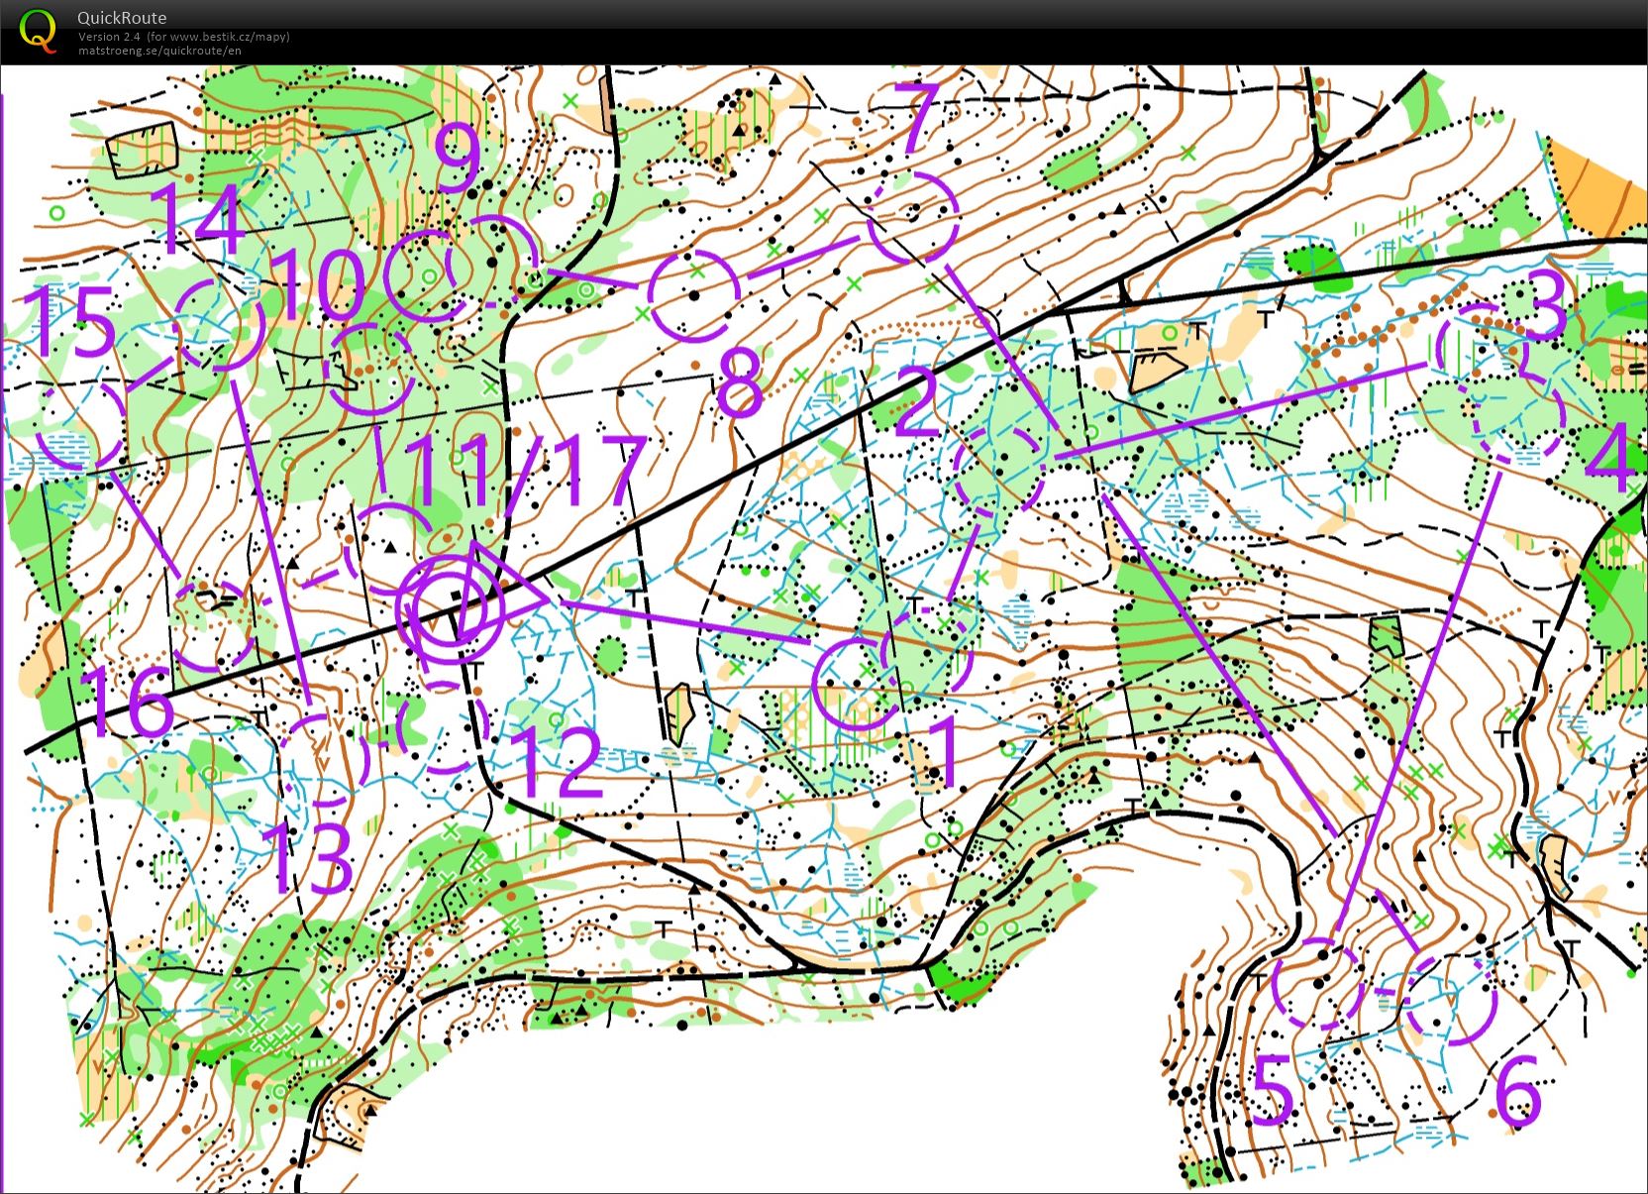
Task: Select control number 15 label
Action: click(69, 320)
